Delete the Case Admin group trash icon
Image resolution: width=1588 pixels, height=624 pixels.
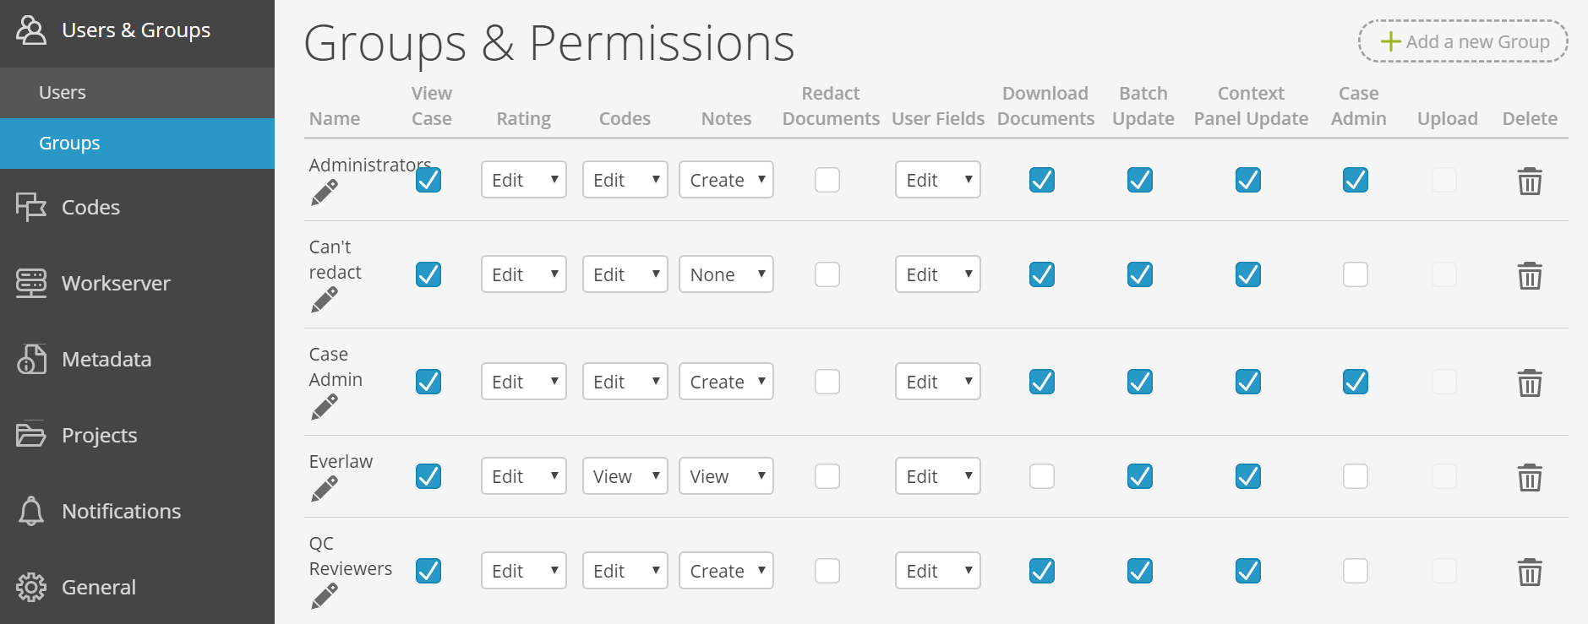coord(1530,383)
